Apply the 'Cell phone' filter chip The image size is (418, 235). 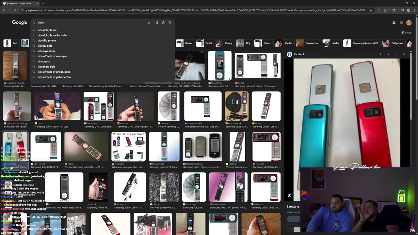coord(393,43)
